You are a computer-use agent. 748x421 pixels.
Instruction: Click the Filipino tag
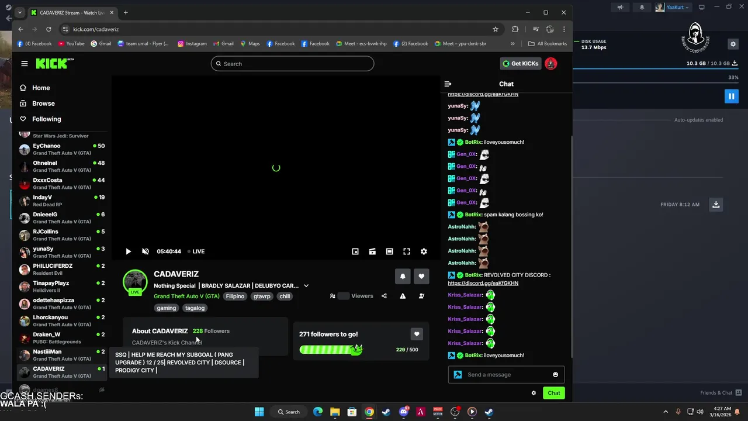coord(235,296)
